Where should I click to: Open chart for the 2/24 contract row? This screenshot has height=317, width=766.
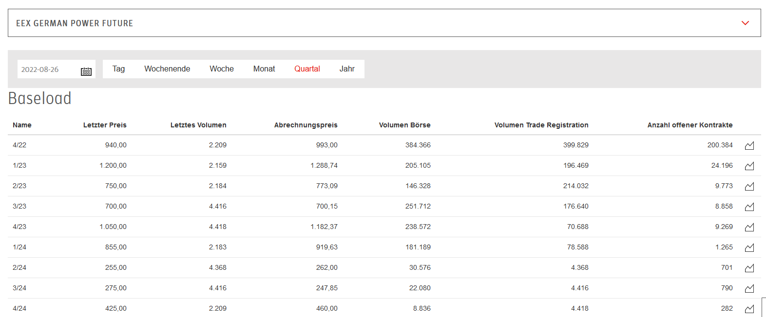(x=749, y=268)
